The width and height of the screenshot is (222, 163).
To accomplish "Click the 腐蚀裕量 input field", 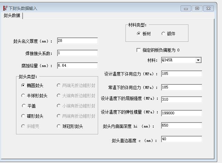I will [77, 66].
